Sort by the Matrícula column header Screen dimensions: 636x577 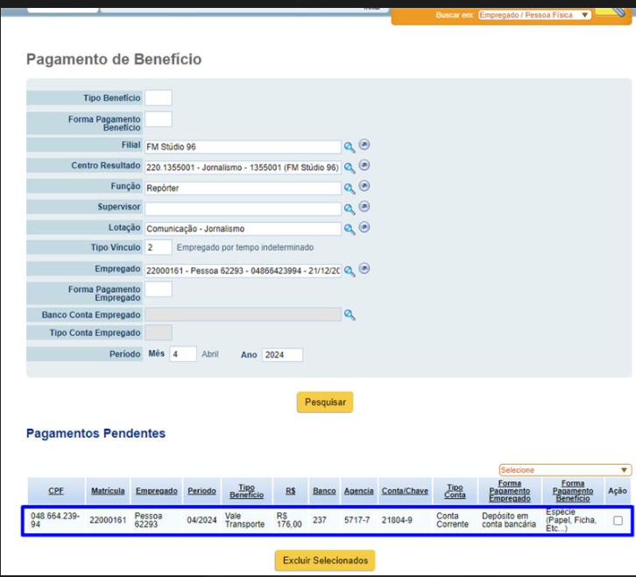pos(108,491)
